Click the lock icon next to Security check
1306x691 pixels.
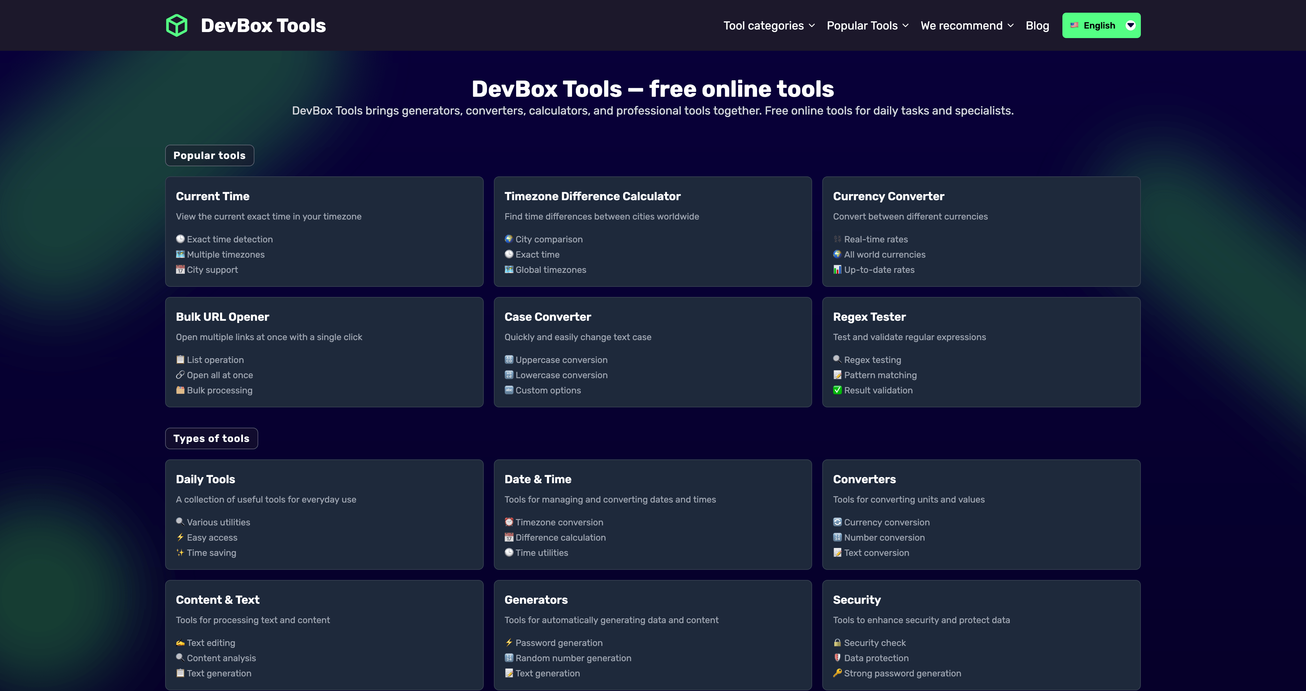coord(837,643)
